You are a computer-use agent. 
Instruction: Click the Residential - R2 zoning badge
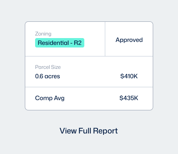59,43
